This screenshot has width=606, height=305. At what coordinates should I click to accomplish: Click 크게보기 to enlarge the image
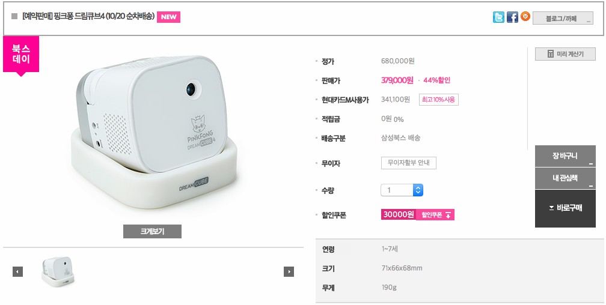(152, 231)
